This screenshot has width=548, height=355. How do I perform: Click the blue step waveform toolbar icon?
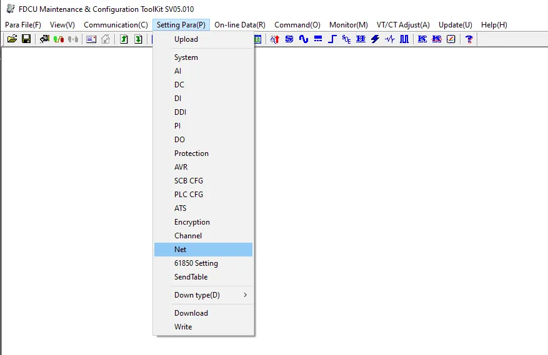point(332,39)
